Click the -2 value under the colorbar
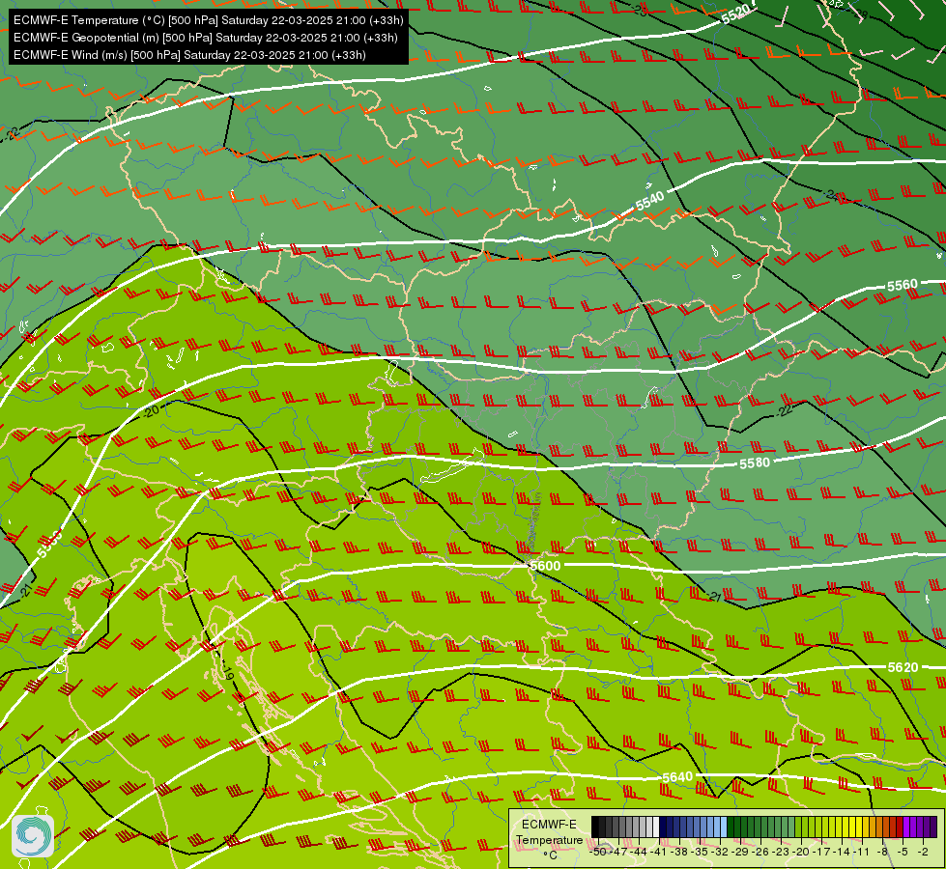 [923, 853]
